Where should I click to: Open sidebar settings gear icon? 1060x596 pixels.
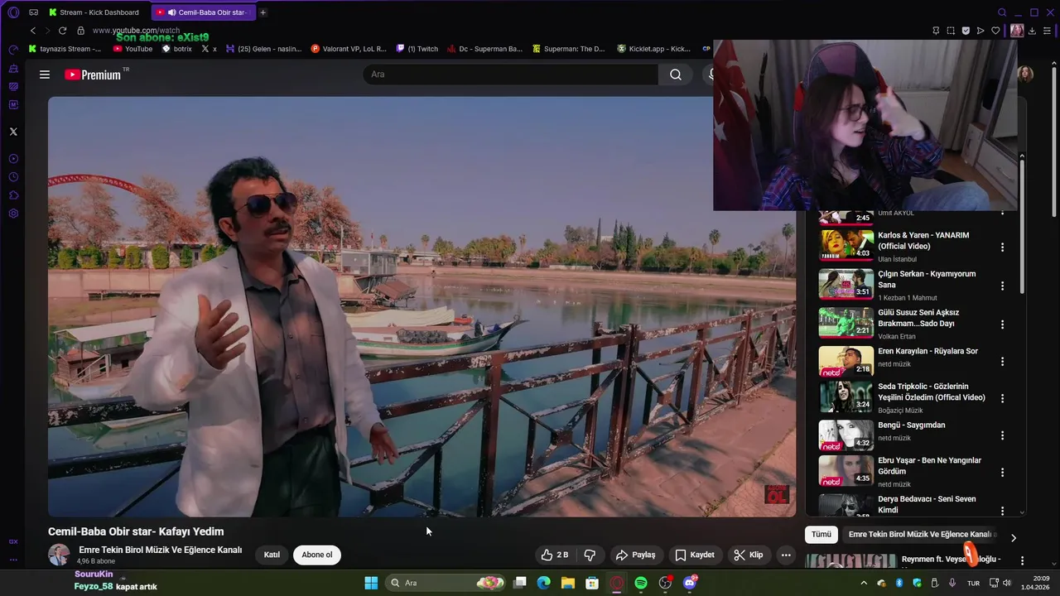coord(13,214)
